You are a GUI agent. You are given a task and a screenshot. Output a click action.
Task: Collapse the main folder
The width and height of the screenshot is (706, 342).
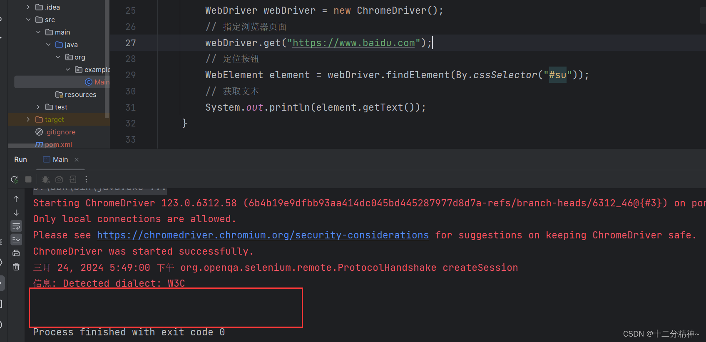[x=38, y=32]
